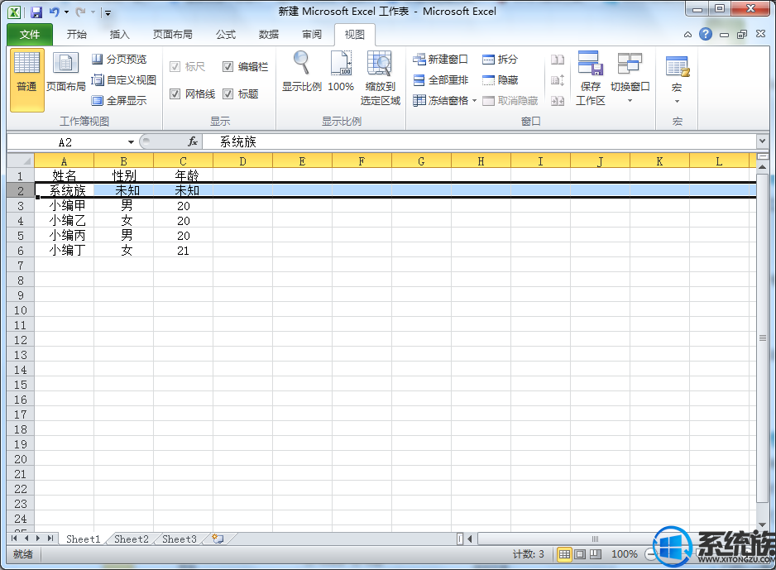Toggle the 网格线 gridlines checkbox
The image size is (776, 570).
coord(175,93)
